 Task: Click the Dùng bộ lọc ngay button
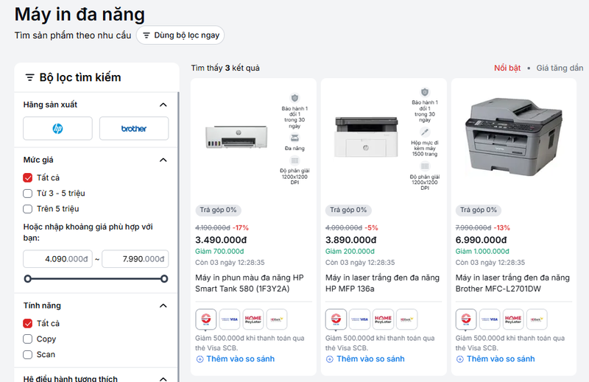tap(180, 35)
